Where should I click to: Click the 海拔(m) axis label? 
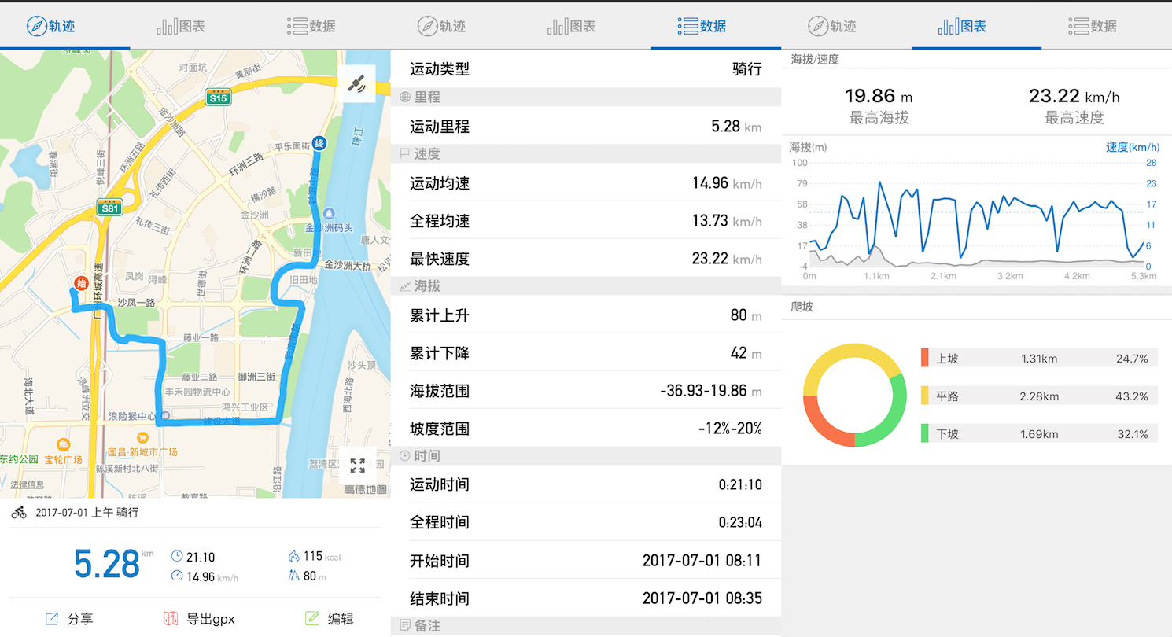(x=809, y=147)
